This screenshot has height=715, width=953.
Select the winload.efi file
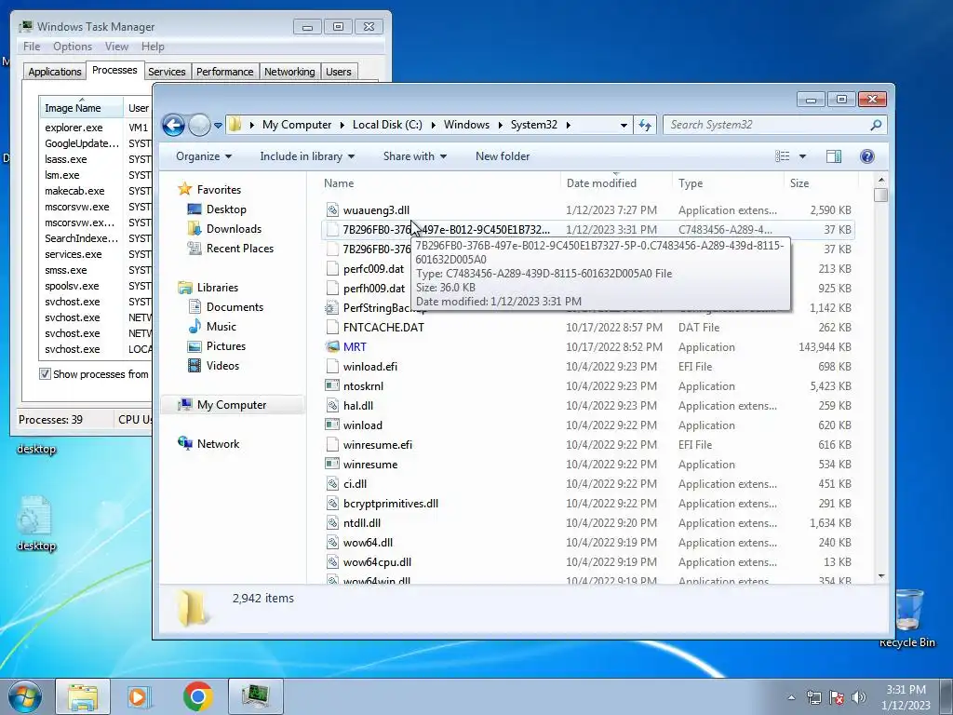(370, 367)
